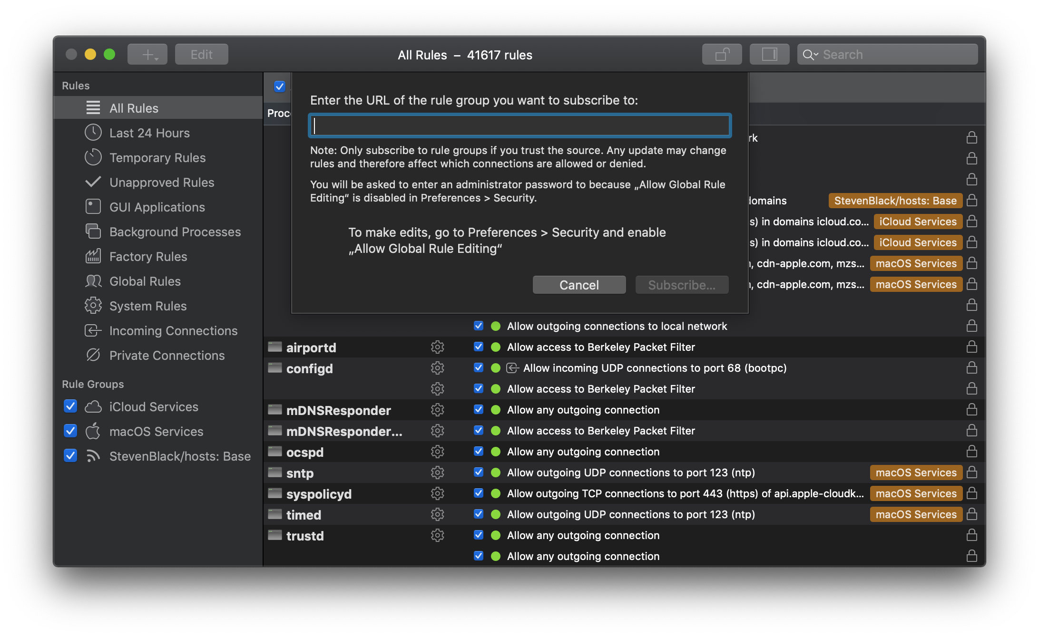Open Incoming Connections sidebar item

(x=173, y=331)
